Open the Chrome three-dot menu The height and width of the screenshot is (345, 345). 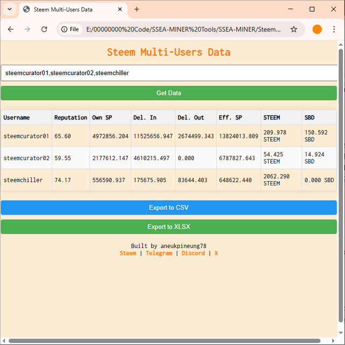pyautogui.click(x=334, y=29)
